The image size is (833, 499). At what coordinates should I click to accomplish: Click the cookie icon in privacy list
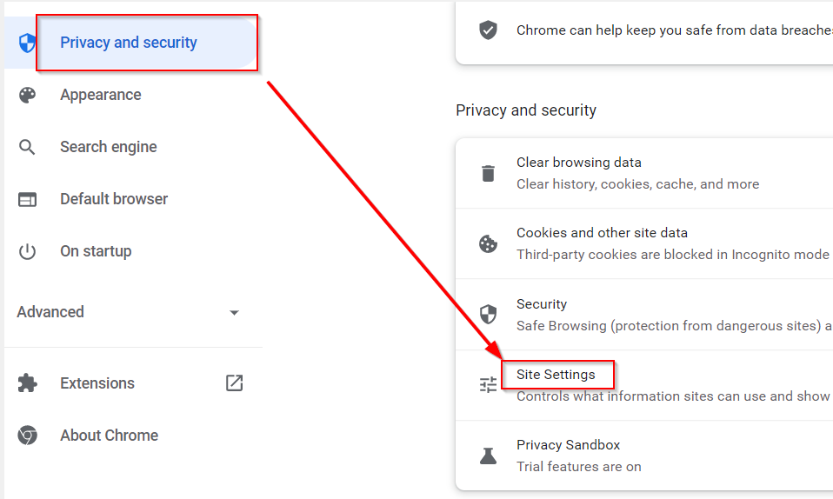[488, 244]
